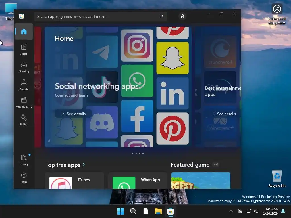Image resolution: width=291 pixels, height=218 pixels.
Task: Click the Microsoft Store logo icon
Action: (21, 16)
